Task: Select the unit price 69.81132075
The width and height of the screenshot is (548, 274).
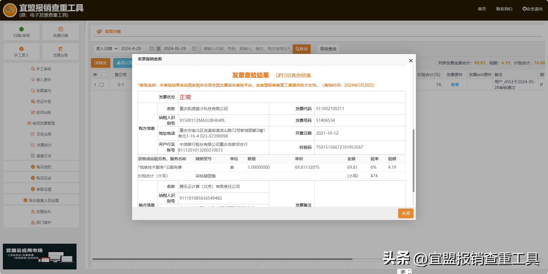Action: point(307,167)
